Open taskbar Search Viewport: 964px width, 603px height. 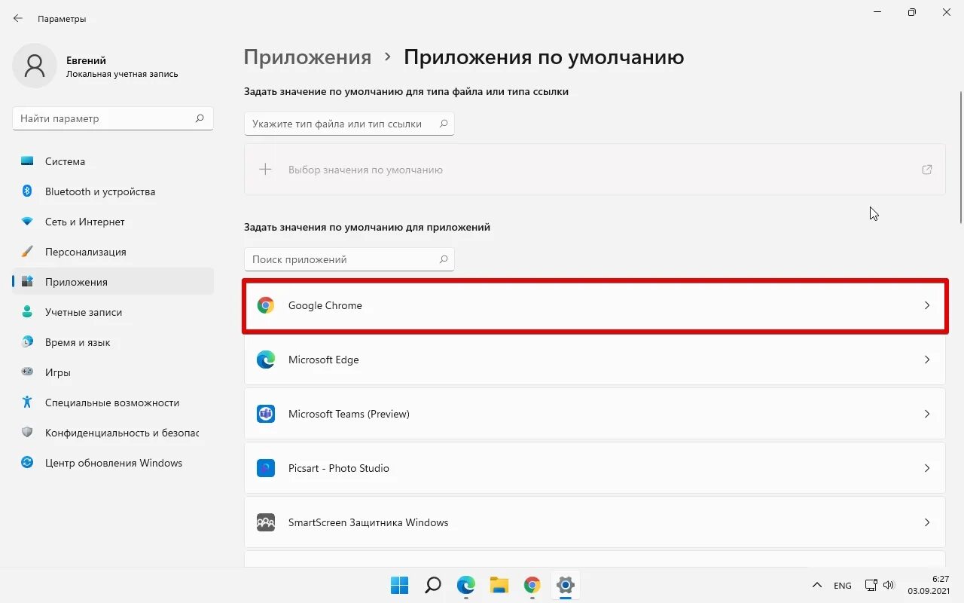pyautogui.click(x=432, y=585)
